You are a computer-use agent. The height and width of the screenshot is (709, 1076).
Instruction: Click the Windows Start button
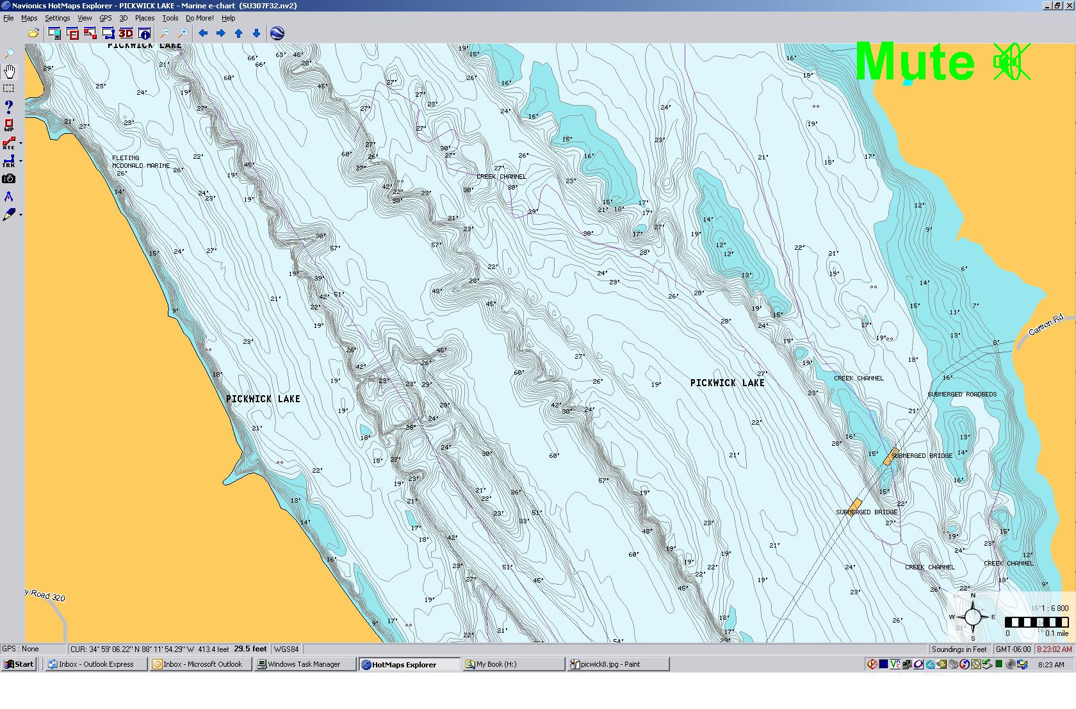[x=19, y=664]
